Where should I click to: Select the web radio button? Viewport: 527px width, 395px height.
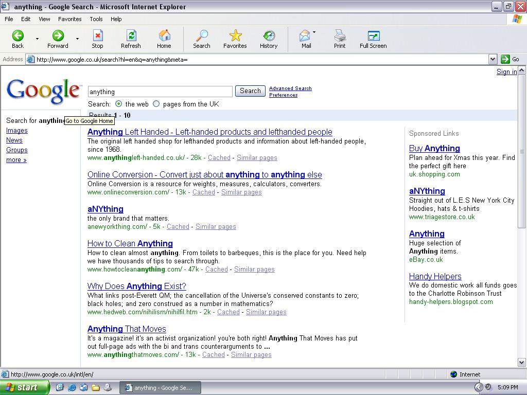click(118, 103)
